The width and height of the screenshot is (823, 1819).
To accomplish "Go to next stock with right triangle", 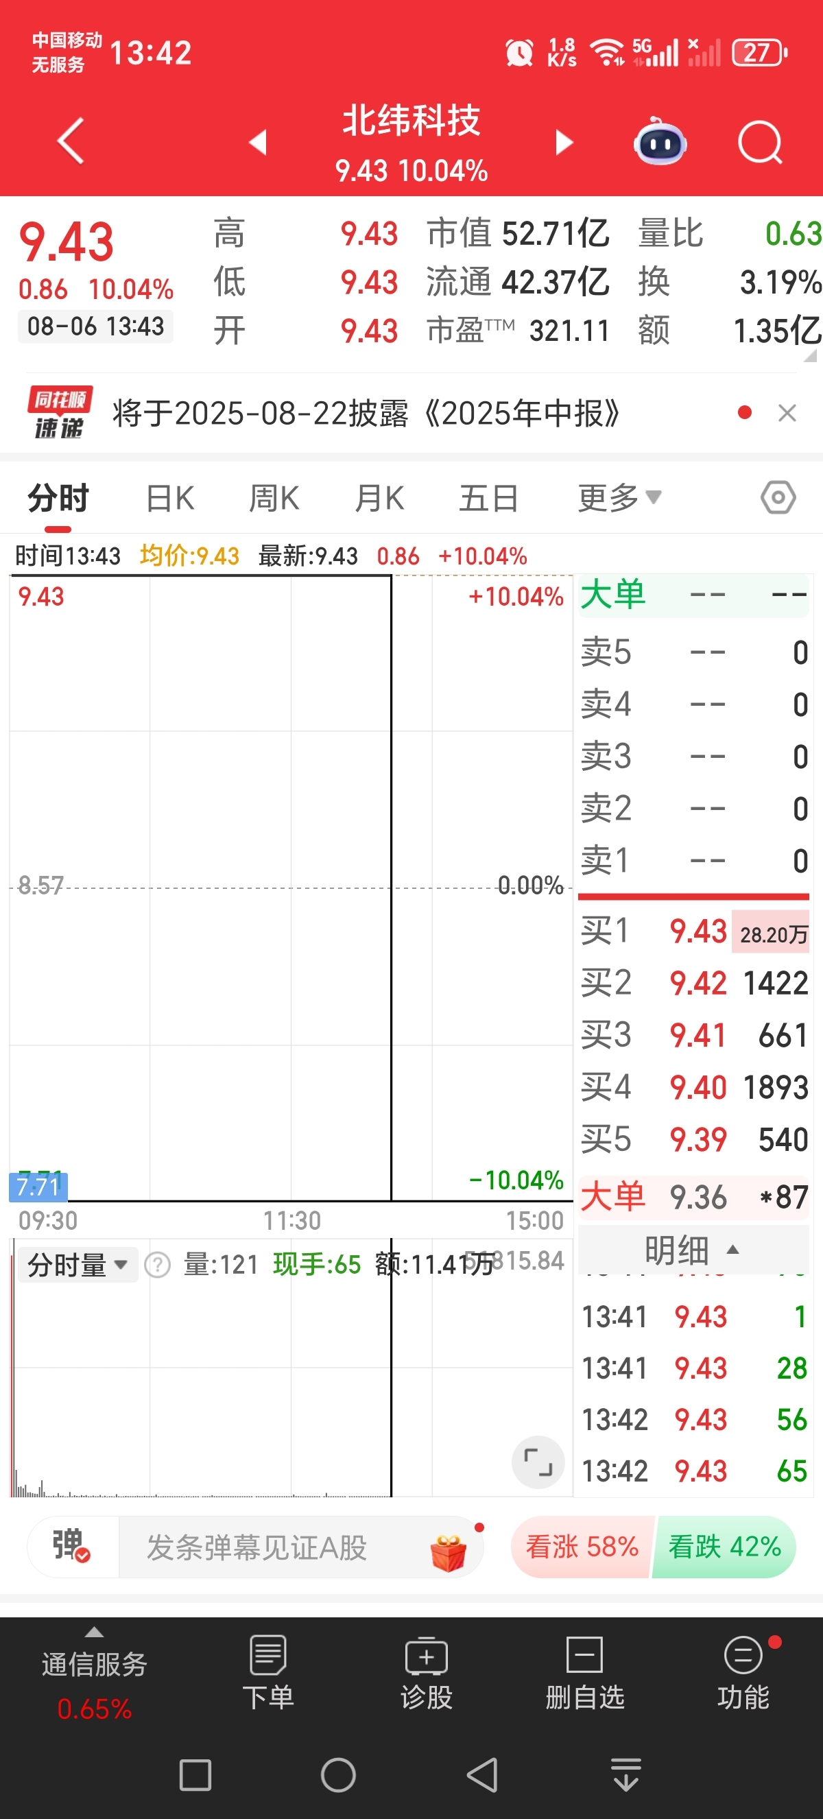I will [564, 142].
